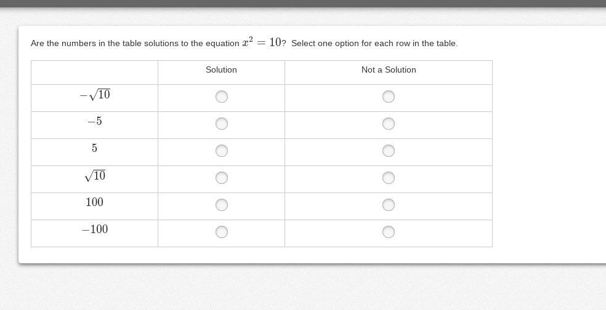This screenshot has width=606, height=310.
Task: Click the "Solution" column header
Action: tap(221, 70)
